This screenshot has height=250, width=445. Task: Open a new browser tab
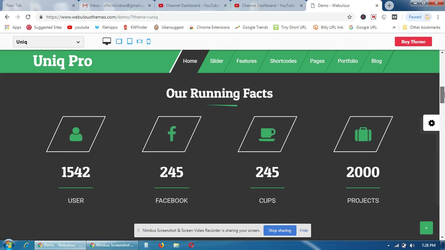click(x=389, y=6)
